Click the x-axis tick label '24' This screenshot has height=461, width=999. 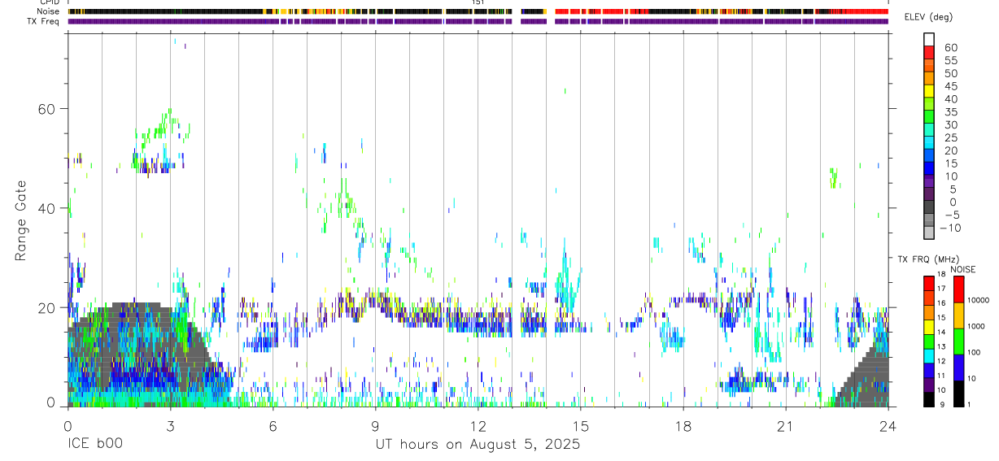(x=888, y=425)
